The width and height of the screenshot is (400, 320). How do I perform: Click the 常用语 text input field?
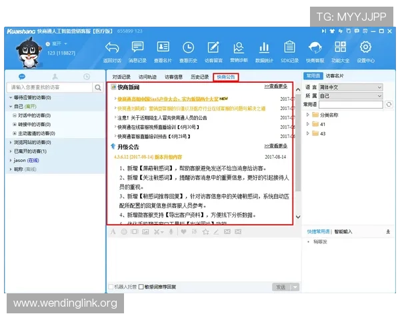click(351, 105)
